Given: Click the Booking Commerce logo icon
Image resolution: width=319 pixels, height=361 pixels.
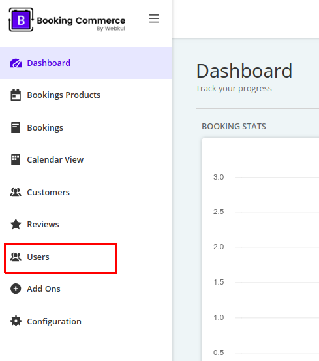Looking at the screenshot, I should (21, 20).
